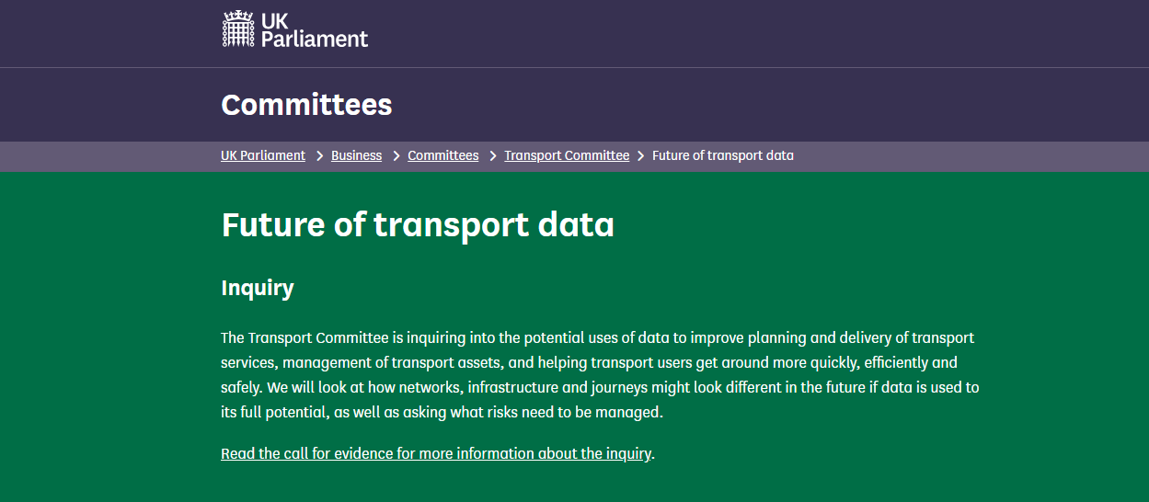1149x502 pixels.
Task: Click the 'Future of transport data' page title
Action: [418, 225]
